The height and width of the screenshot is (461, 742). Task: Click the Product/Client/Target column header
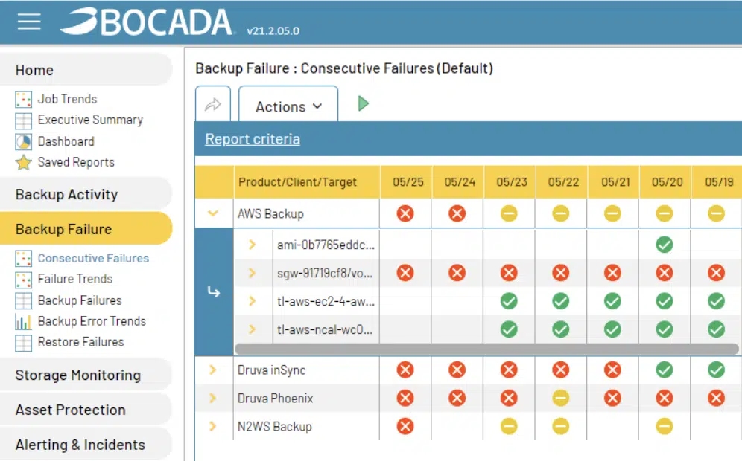click(x=307, y=182)
